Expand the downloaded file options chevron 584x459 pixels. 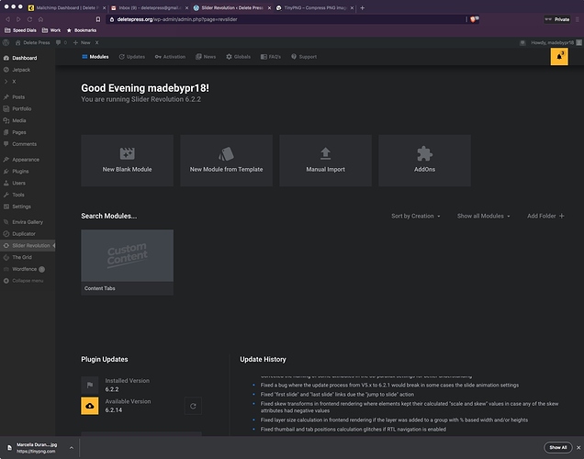pos(70,447)
